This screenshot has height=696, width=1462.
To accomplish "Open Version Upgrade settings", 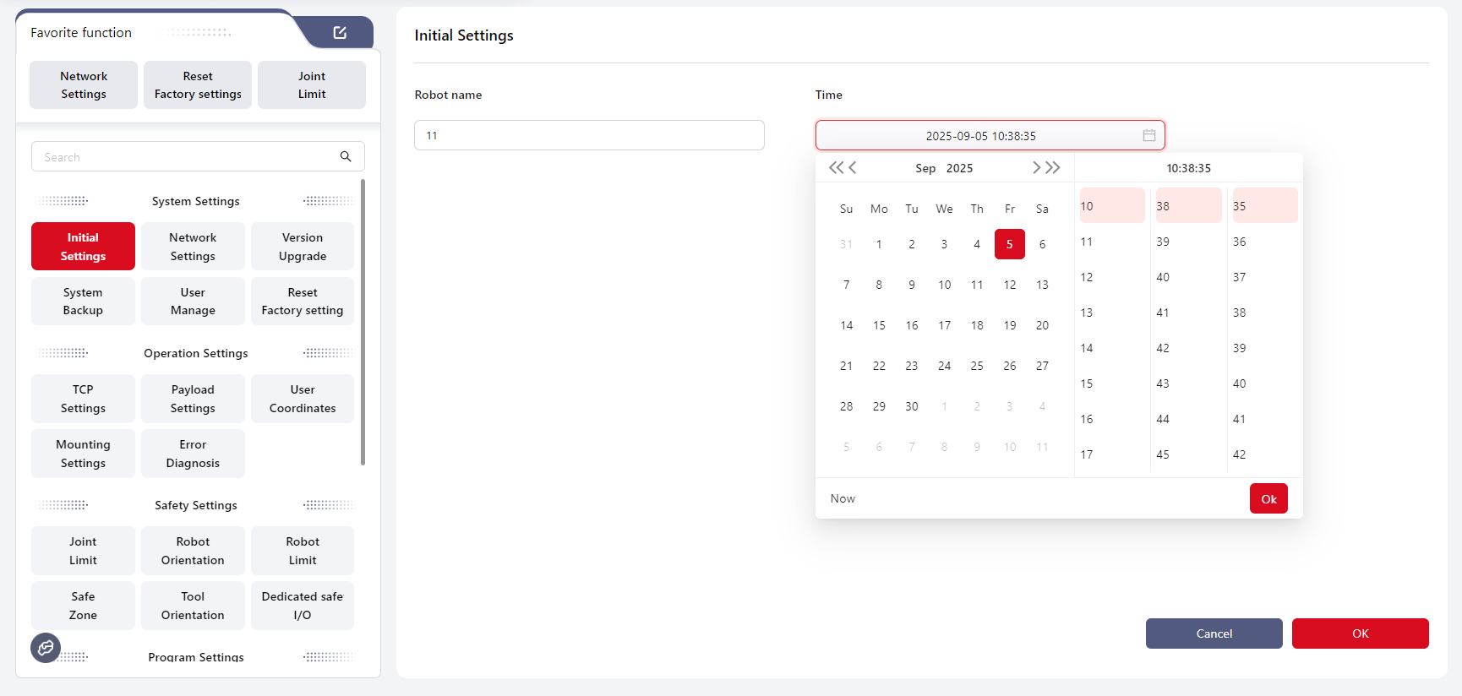I will (303, 247).
